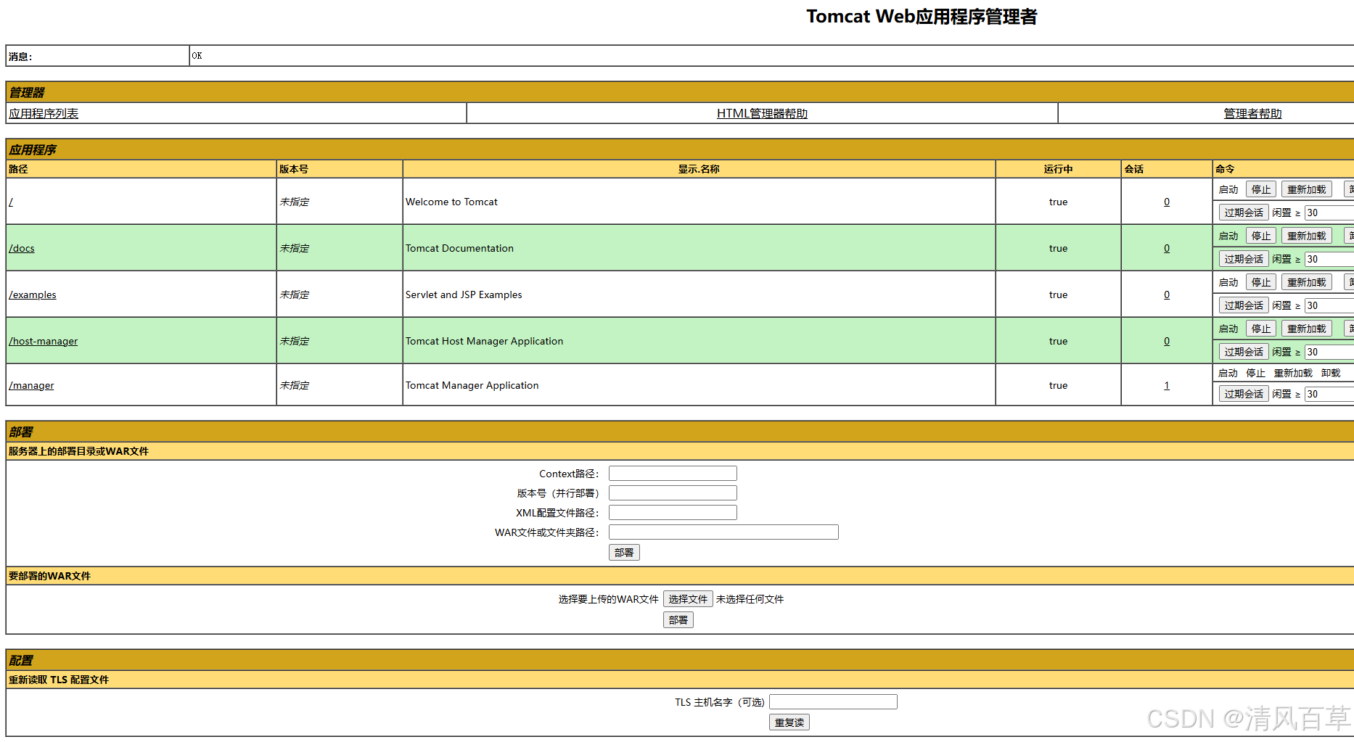Viewport: 1354px width, 742px height.
Task: Click the 未选择任何文件 text
Action: click(750, 599)
